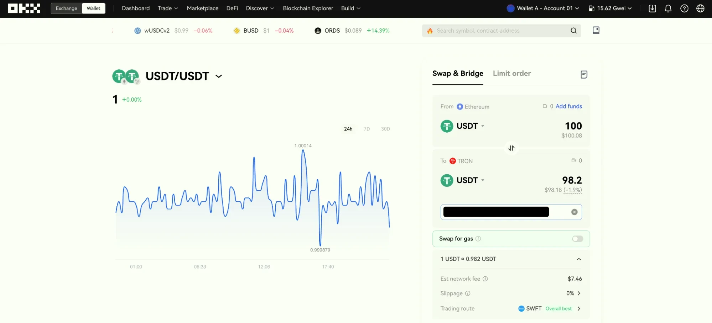Viewport: 712px width, 323px height.
Task: Show Swap for gas info tooltip
Action: point(478,239)
